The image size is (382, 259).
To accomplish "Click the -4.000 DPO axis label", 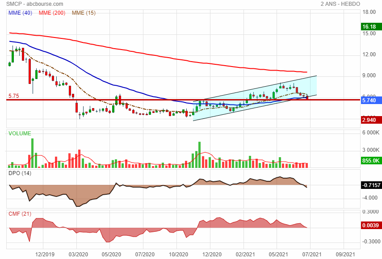I will pos(369,198).
